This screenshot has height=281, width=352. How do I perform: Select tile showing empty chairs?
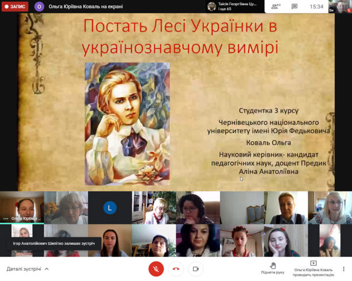click(242, 208)
